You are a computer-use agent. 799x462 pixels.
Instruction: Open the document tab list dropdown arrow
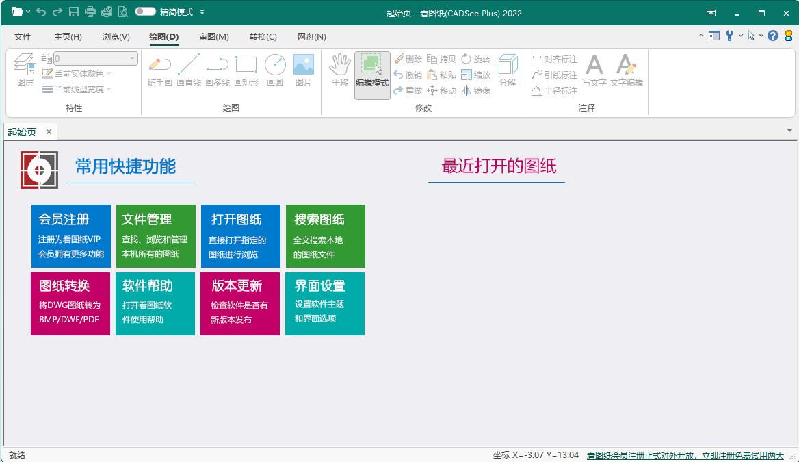point(789,131)
